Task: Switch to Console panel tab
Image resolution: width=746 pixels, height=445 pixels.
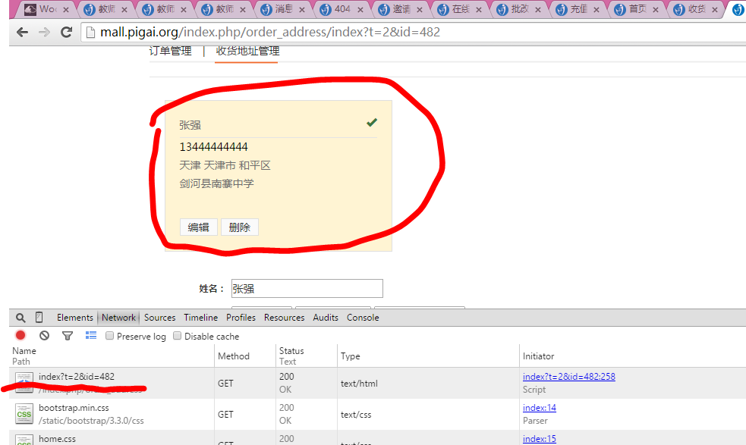Action: (x=363, y=318)
